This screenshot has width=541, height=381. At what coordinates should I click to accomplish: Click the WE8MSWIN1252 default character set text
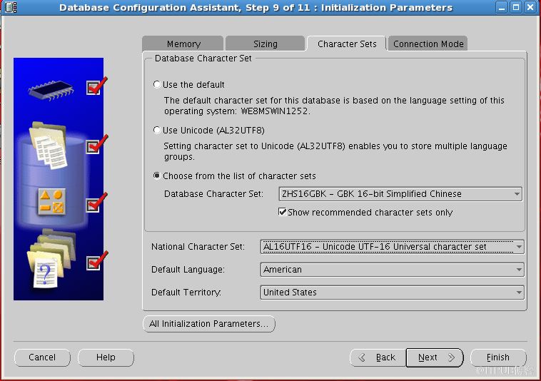click(275, 111)
